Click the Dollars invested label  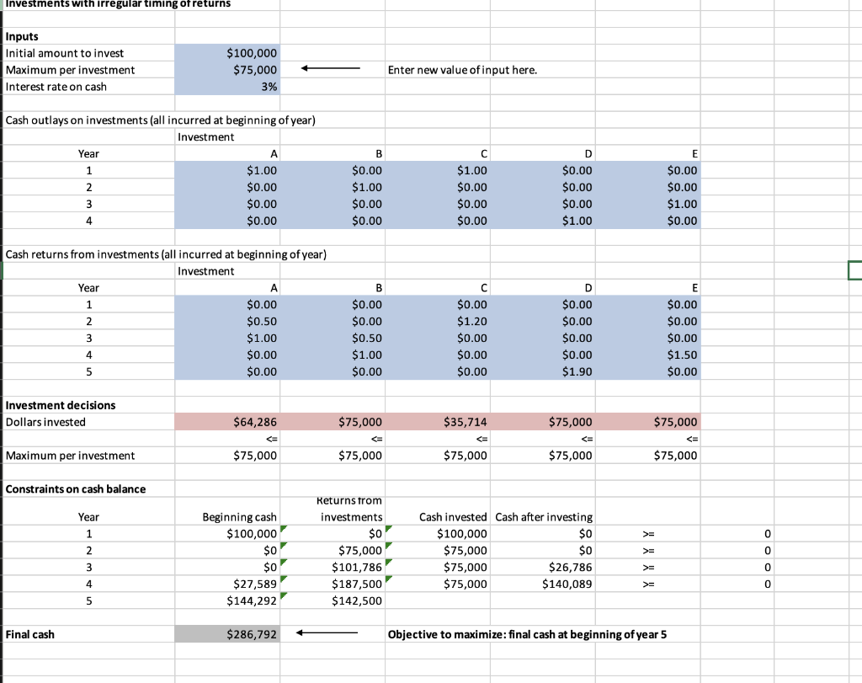point(45,422)
